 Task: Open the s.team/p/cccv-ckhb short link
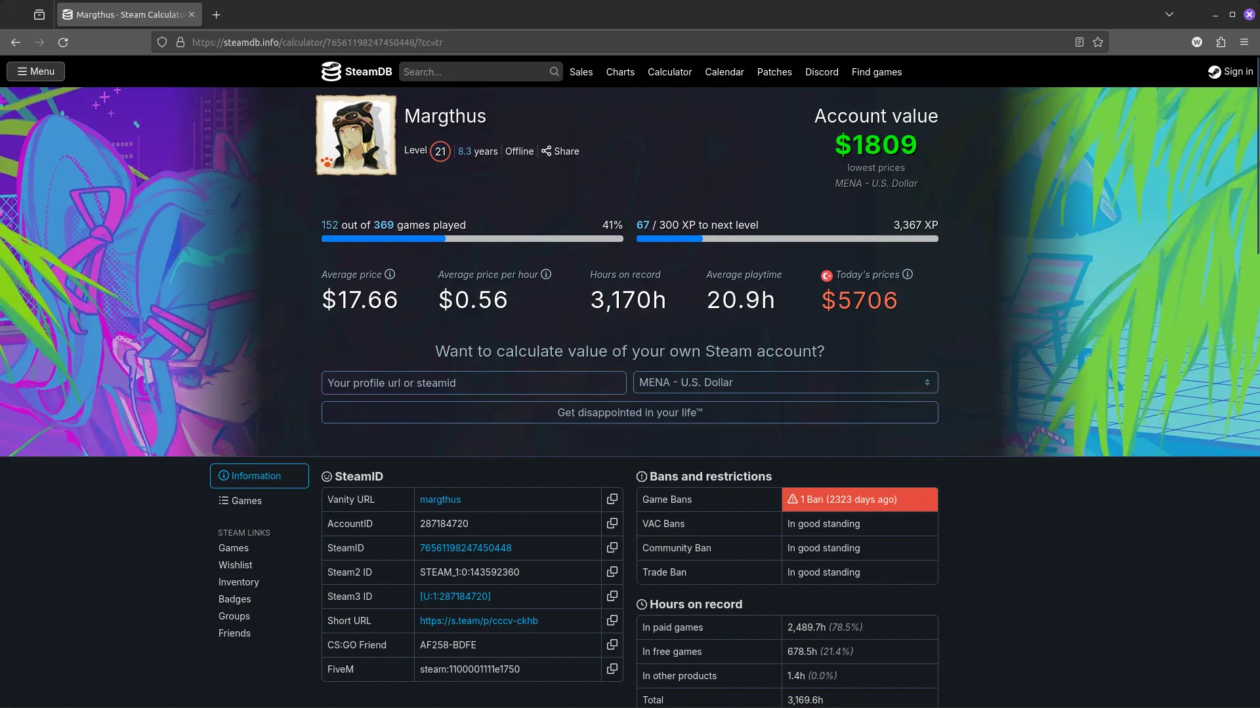[479, 620]
